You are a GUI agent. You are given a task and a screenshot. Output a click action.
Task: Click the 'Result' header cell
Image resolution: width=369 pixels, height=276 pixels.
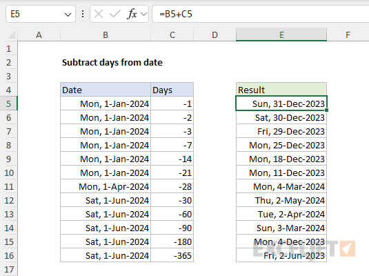[281, 90]
